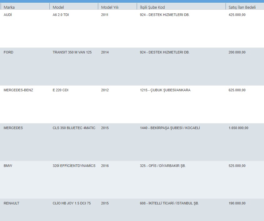This screenshot has height=221, width=264.
Task: Click the 1.650.000,00 price cell
Action: coord(238,128)
